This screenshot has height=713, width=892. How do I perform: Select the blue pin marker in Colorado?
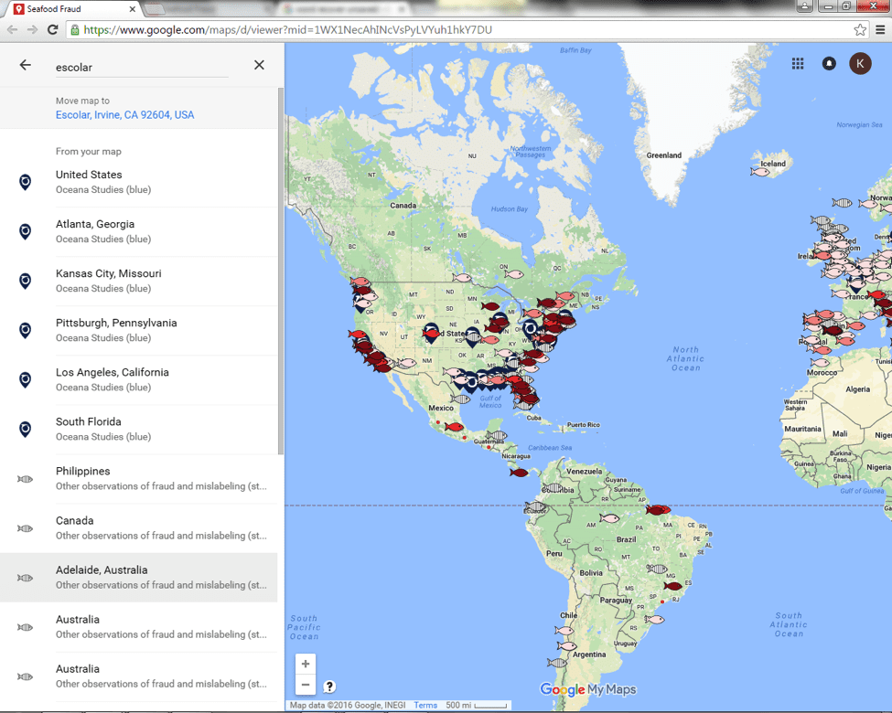point(432,332)
